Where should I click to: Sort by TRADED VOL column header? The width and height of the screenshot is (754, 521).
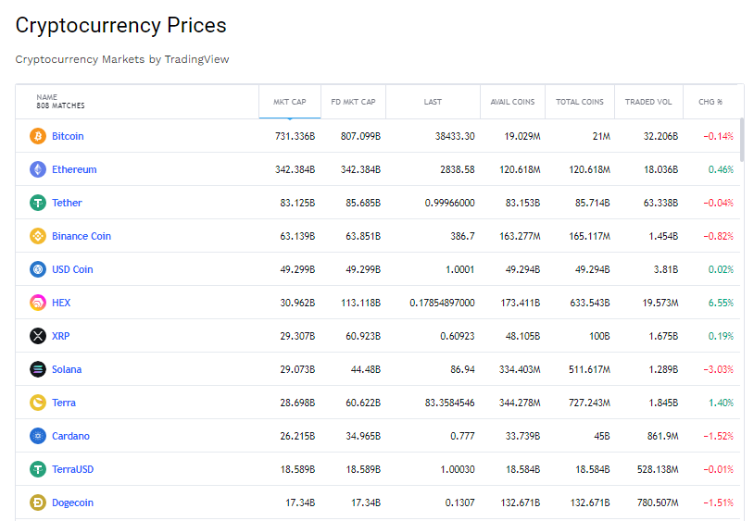pyautogui.click(x=648, y=102)
